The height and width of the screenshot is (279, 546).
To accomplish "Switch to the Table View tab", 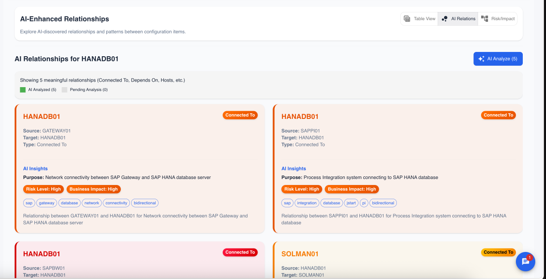I will (x=419, y=18).
